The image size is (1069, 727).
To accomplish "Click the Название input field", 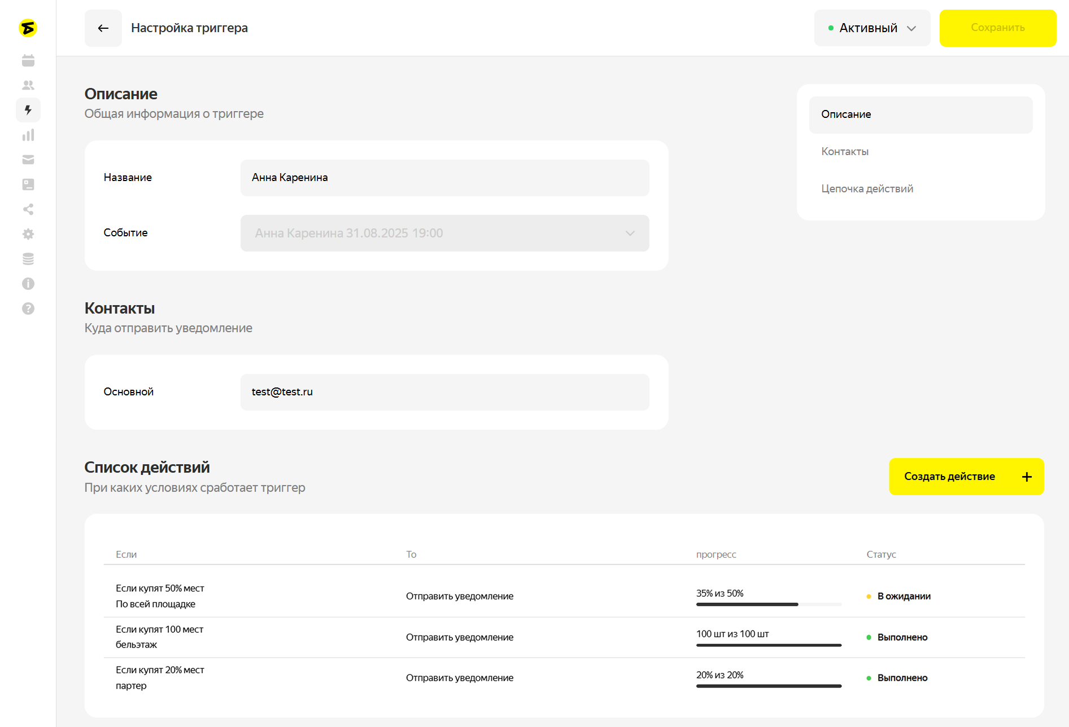I will pyautogui.click(x=444, y=178).
